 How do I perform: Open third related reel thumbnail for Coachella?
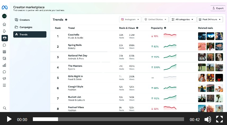tap(219, 36)
